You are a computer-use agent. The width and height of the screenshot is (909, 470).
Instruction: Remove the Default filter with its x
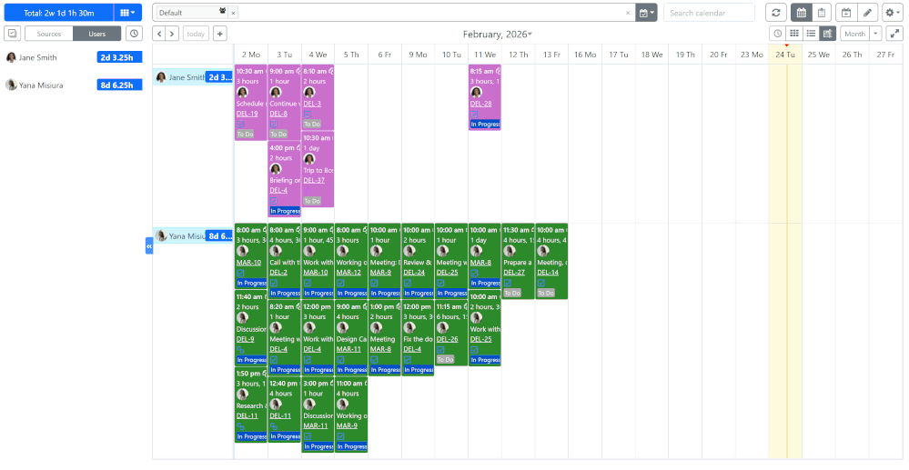pos(233,13)
